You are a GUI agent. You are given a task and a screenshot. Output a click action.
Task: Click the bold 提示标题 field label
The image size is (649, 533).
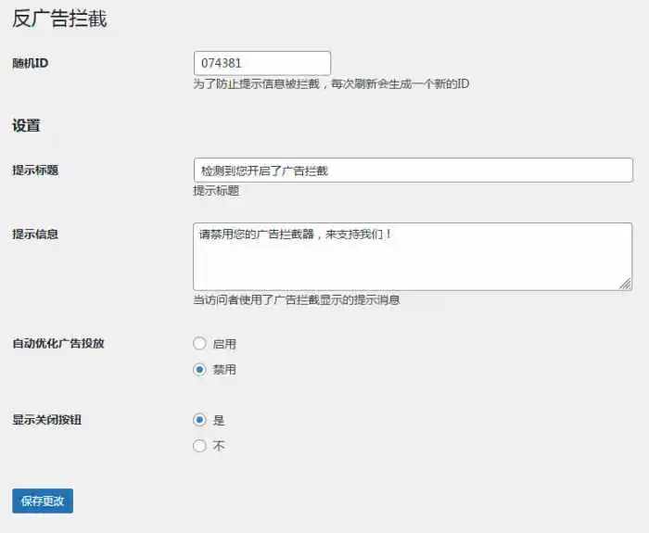click(x=35, y=170)
